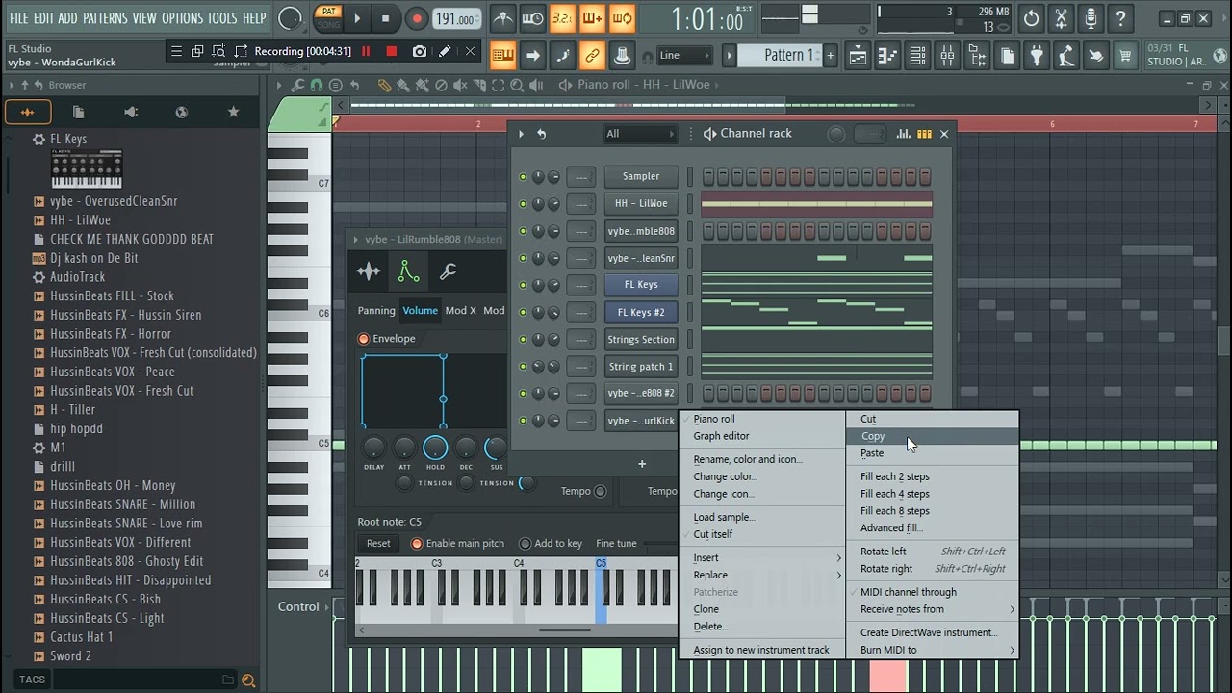Click the Browser search magnifier icon
Image resolution: width=1232 pixels, height=693 pixels.
point(248,680)
